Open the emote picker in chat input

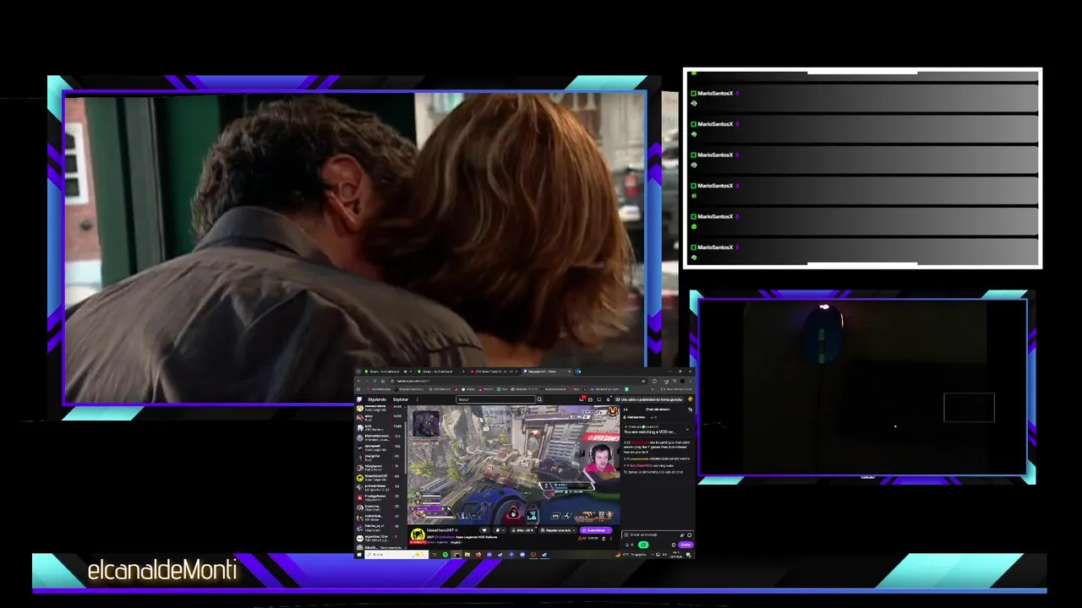tap(689, 535)
